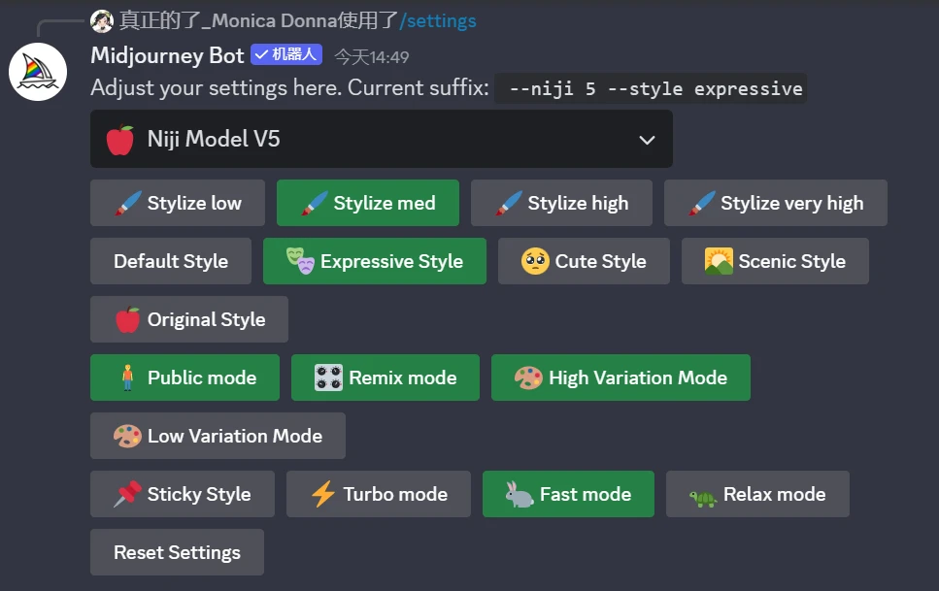This screenshot has height=591, width=939.
Task: Switch to Default Style
Action: pyautogui.click(x=171, y=261)
